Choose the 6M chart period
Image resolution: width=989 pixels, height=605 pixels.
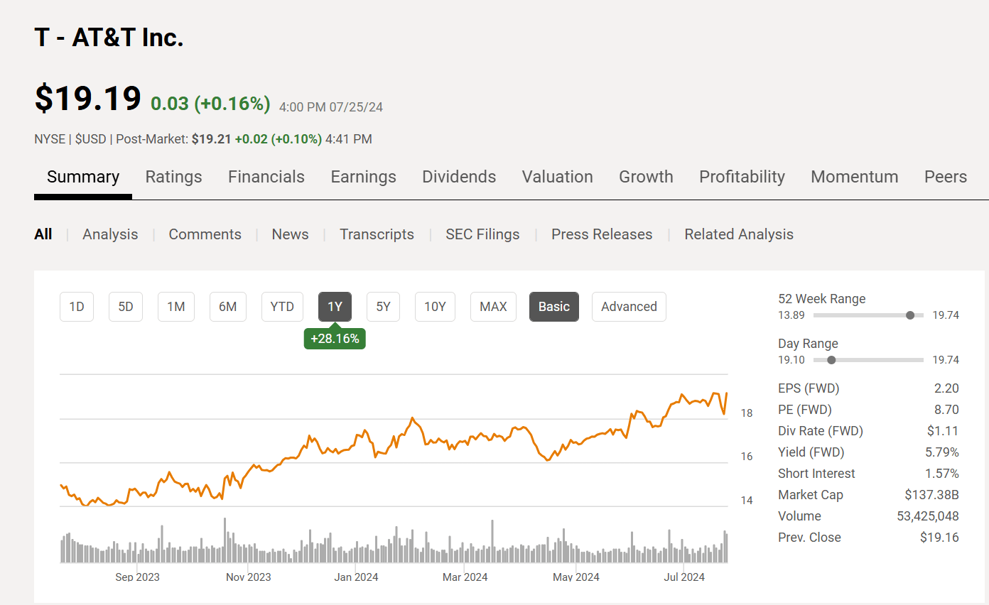pyautogui.click(x=227, y=307)
